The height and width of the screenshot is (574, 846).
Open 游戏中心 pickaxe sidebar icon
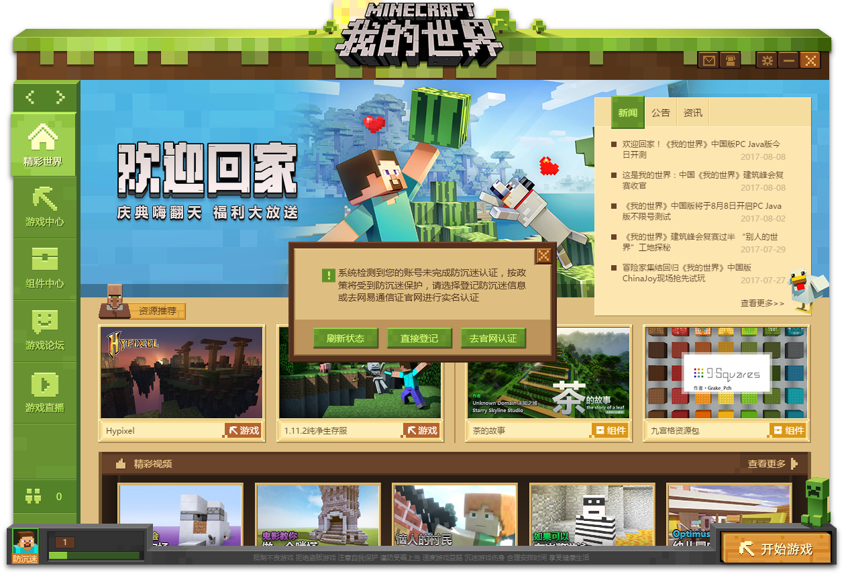(44, 206)
